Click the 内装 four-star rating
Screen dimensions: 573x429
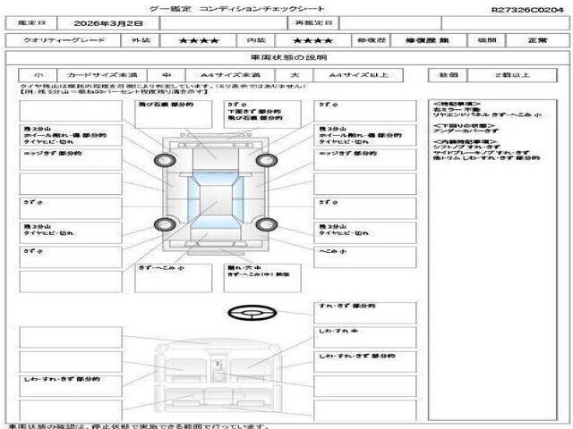(309, 41)
